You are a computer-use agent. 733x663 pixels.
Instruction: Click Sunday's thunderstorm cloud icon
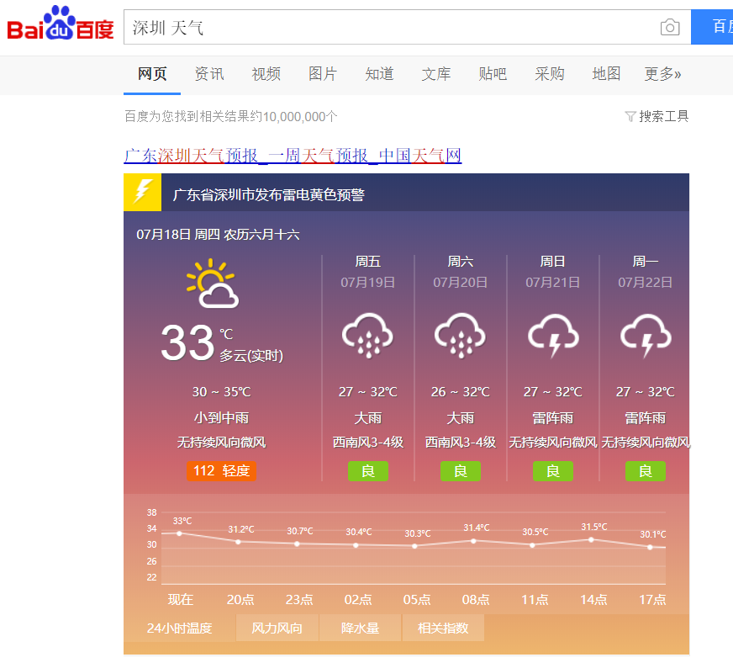[x=553, y=336]
